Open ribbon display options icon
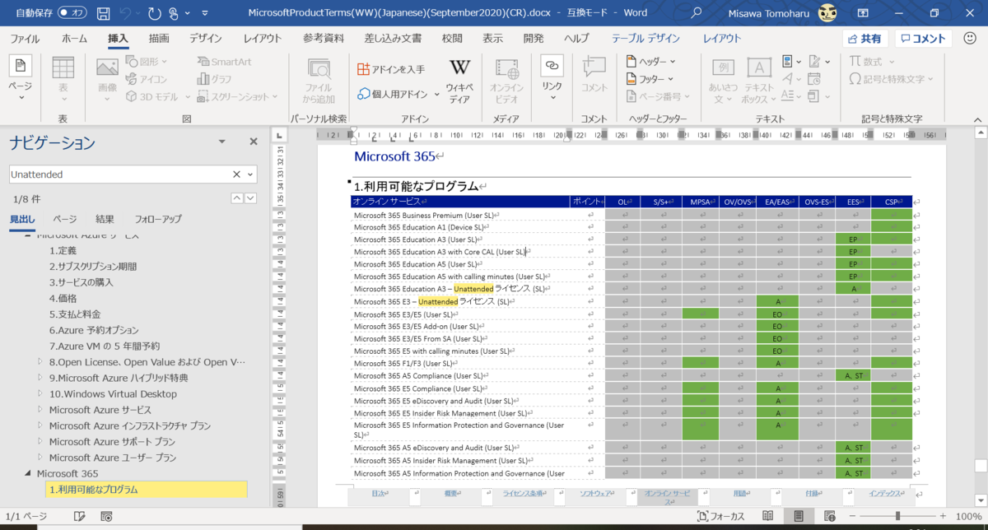This screenshot has height=530, width=988. pyautogui.click(x=862, y=13)
